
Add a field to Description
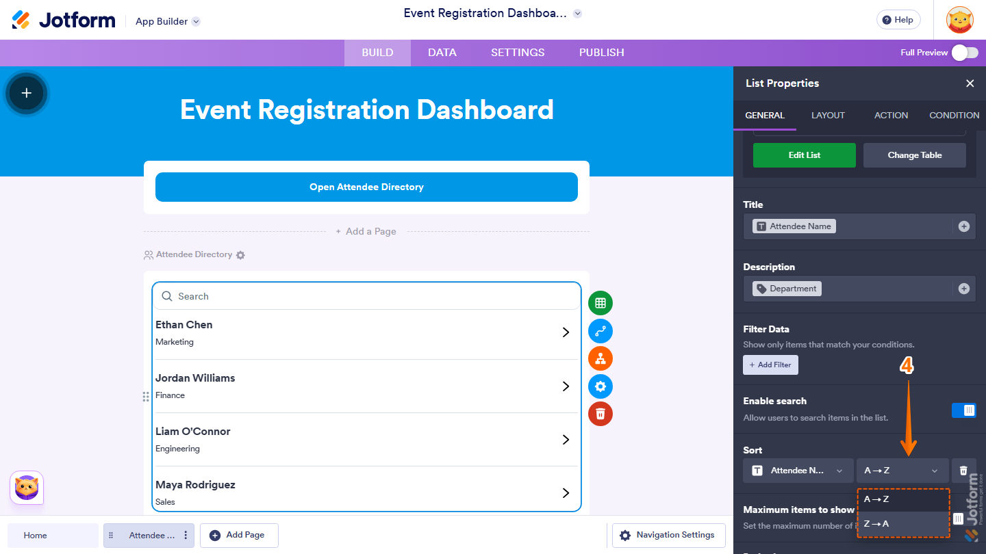[964, 289]
